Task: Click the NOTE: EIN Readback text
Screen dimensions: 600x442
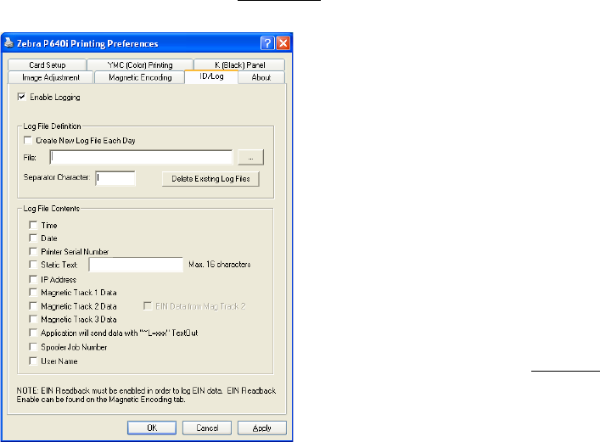Action: coord(146,395)
